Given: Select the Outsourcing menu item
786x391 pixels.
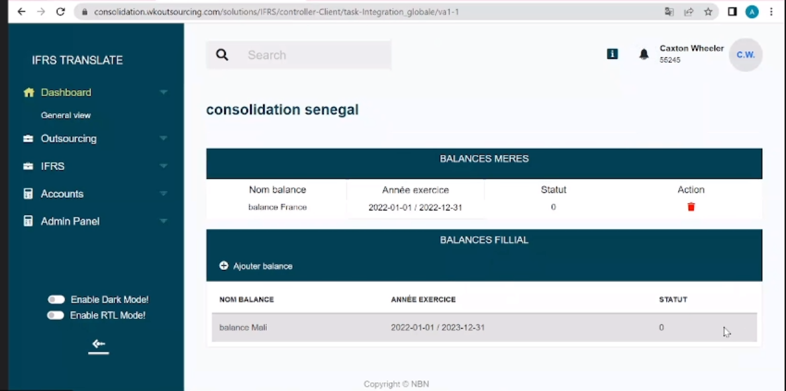Looking at the screenshot, I should [x=70, y=138].
